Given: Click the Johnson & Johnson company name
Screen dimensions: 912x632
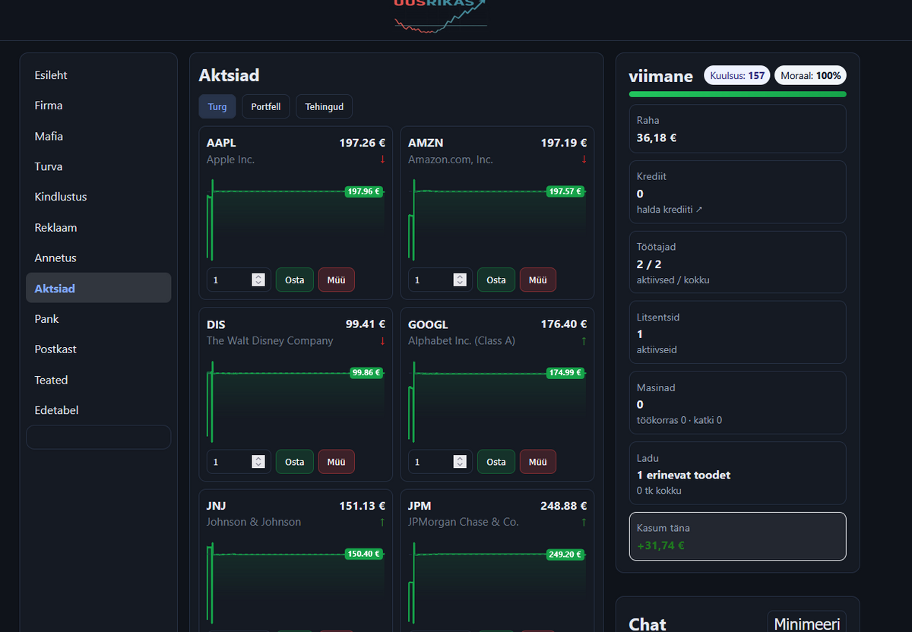Looking at the screenshot, I should pos(254,522).
